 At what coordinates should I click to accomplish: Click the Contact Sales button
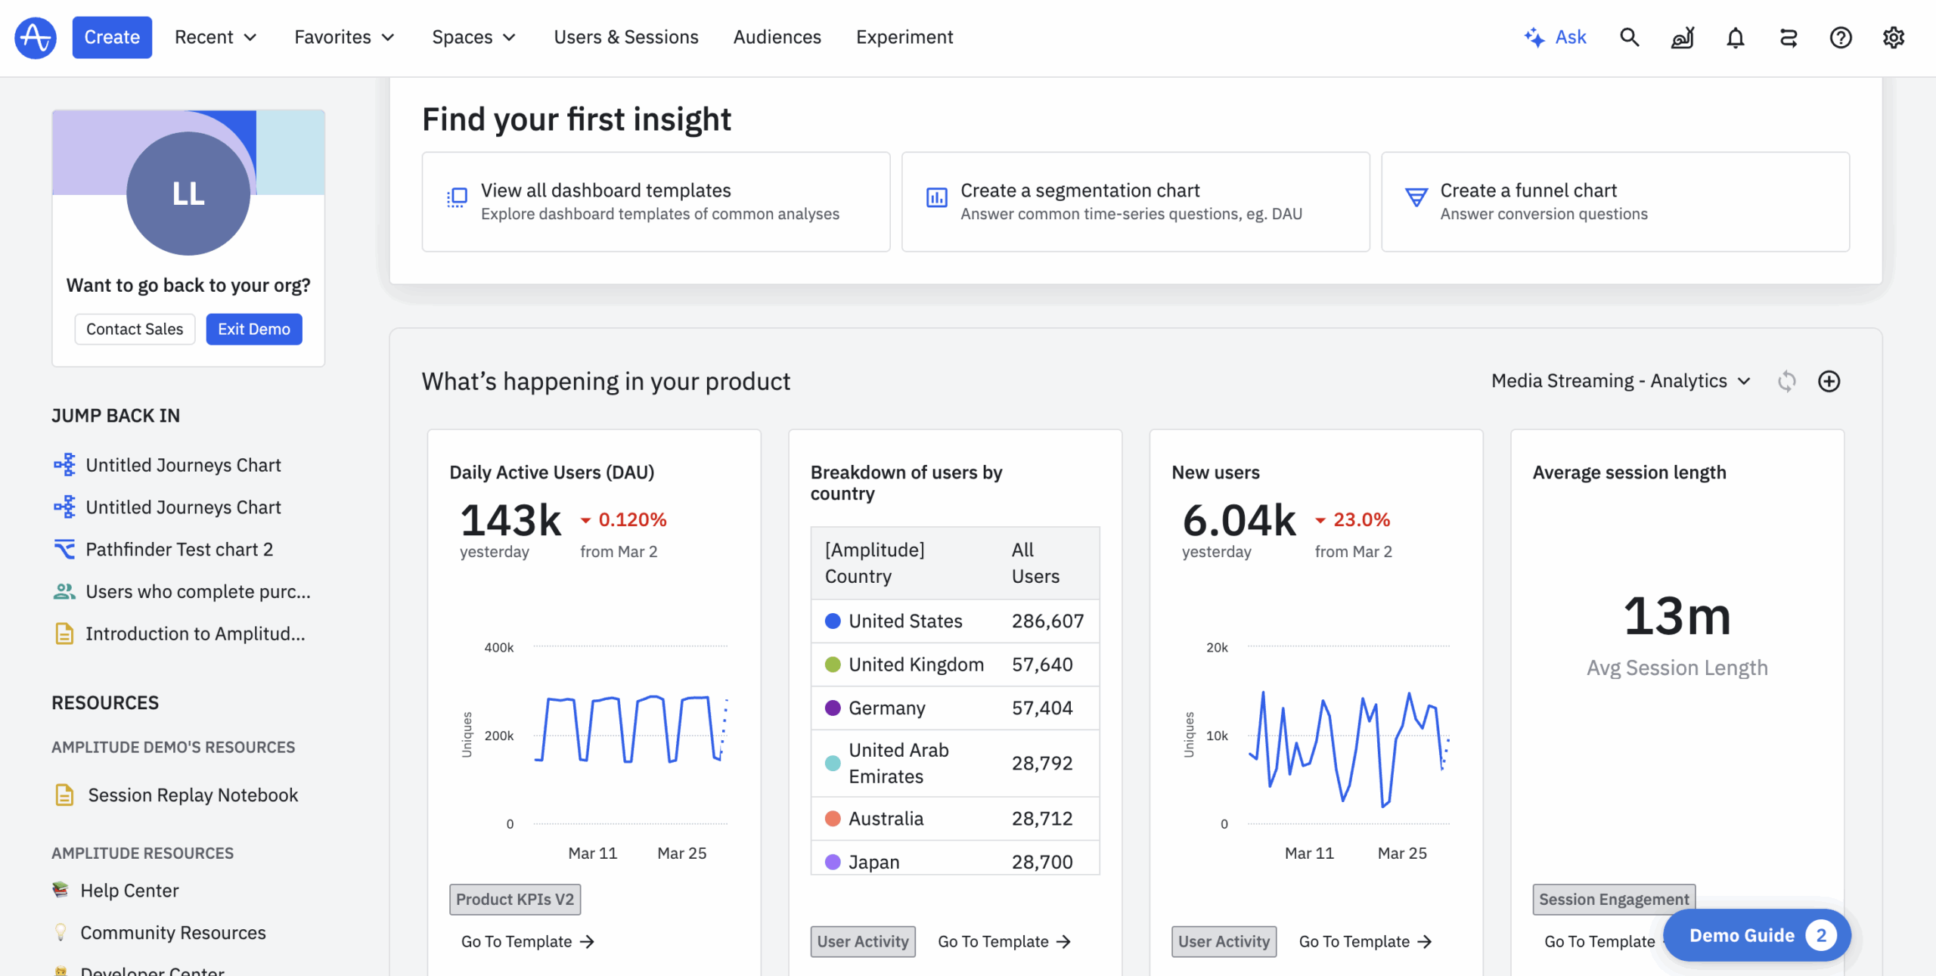point(135,329)
